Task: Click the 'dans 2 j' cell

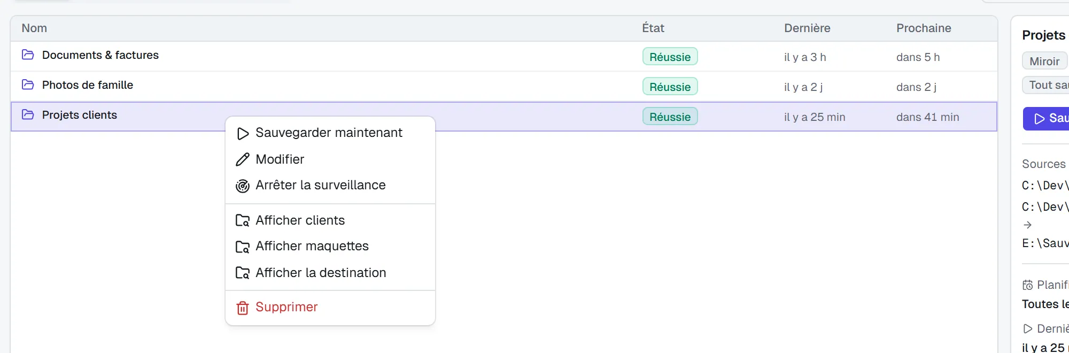Action: point(916,87)
